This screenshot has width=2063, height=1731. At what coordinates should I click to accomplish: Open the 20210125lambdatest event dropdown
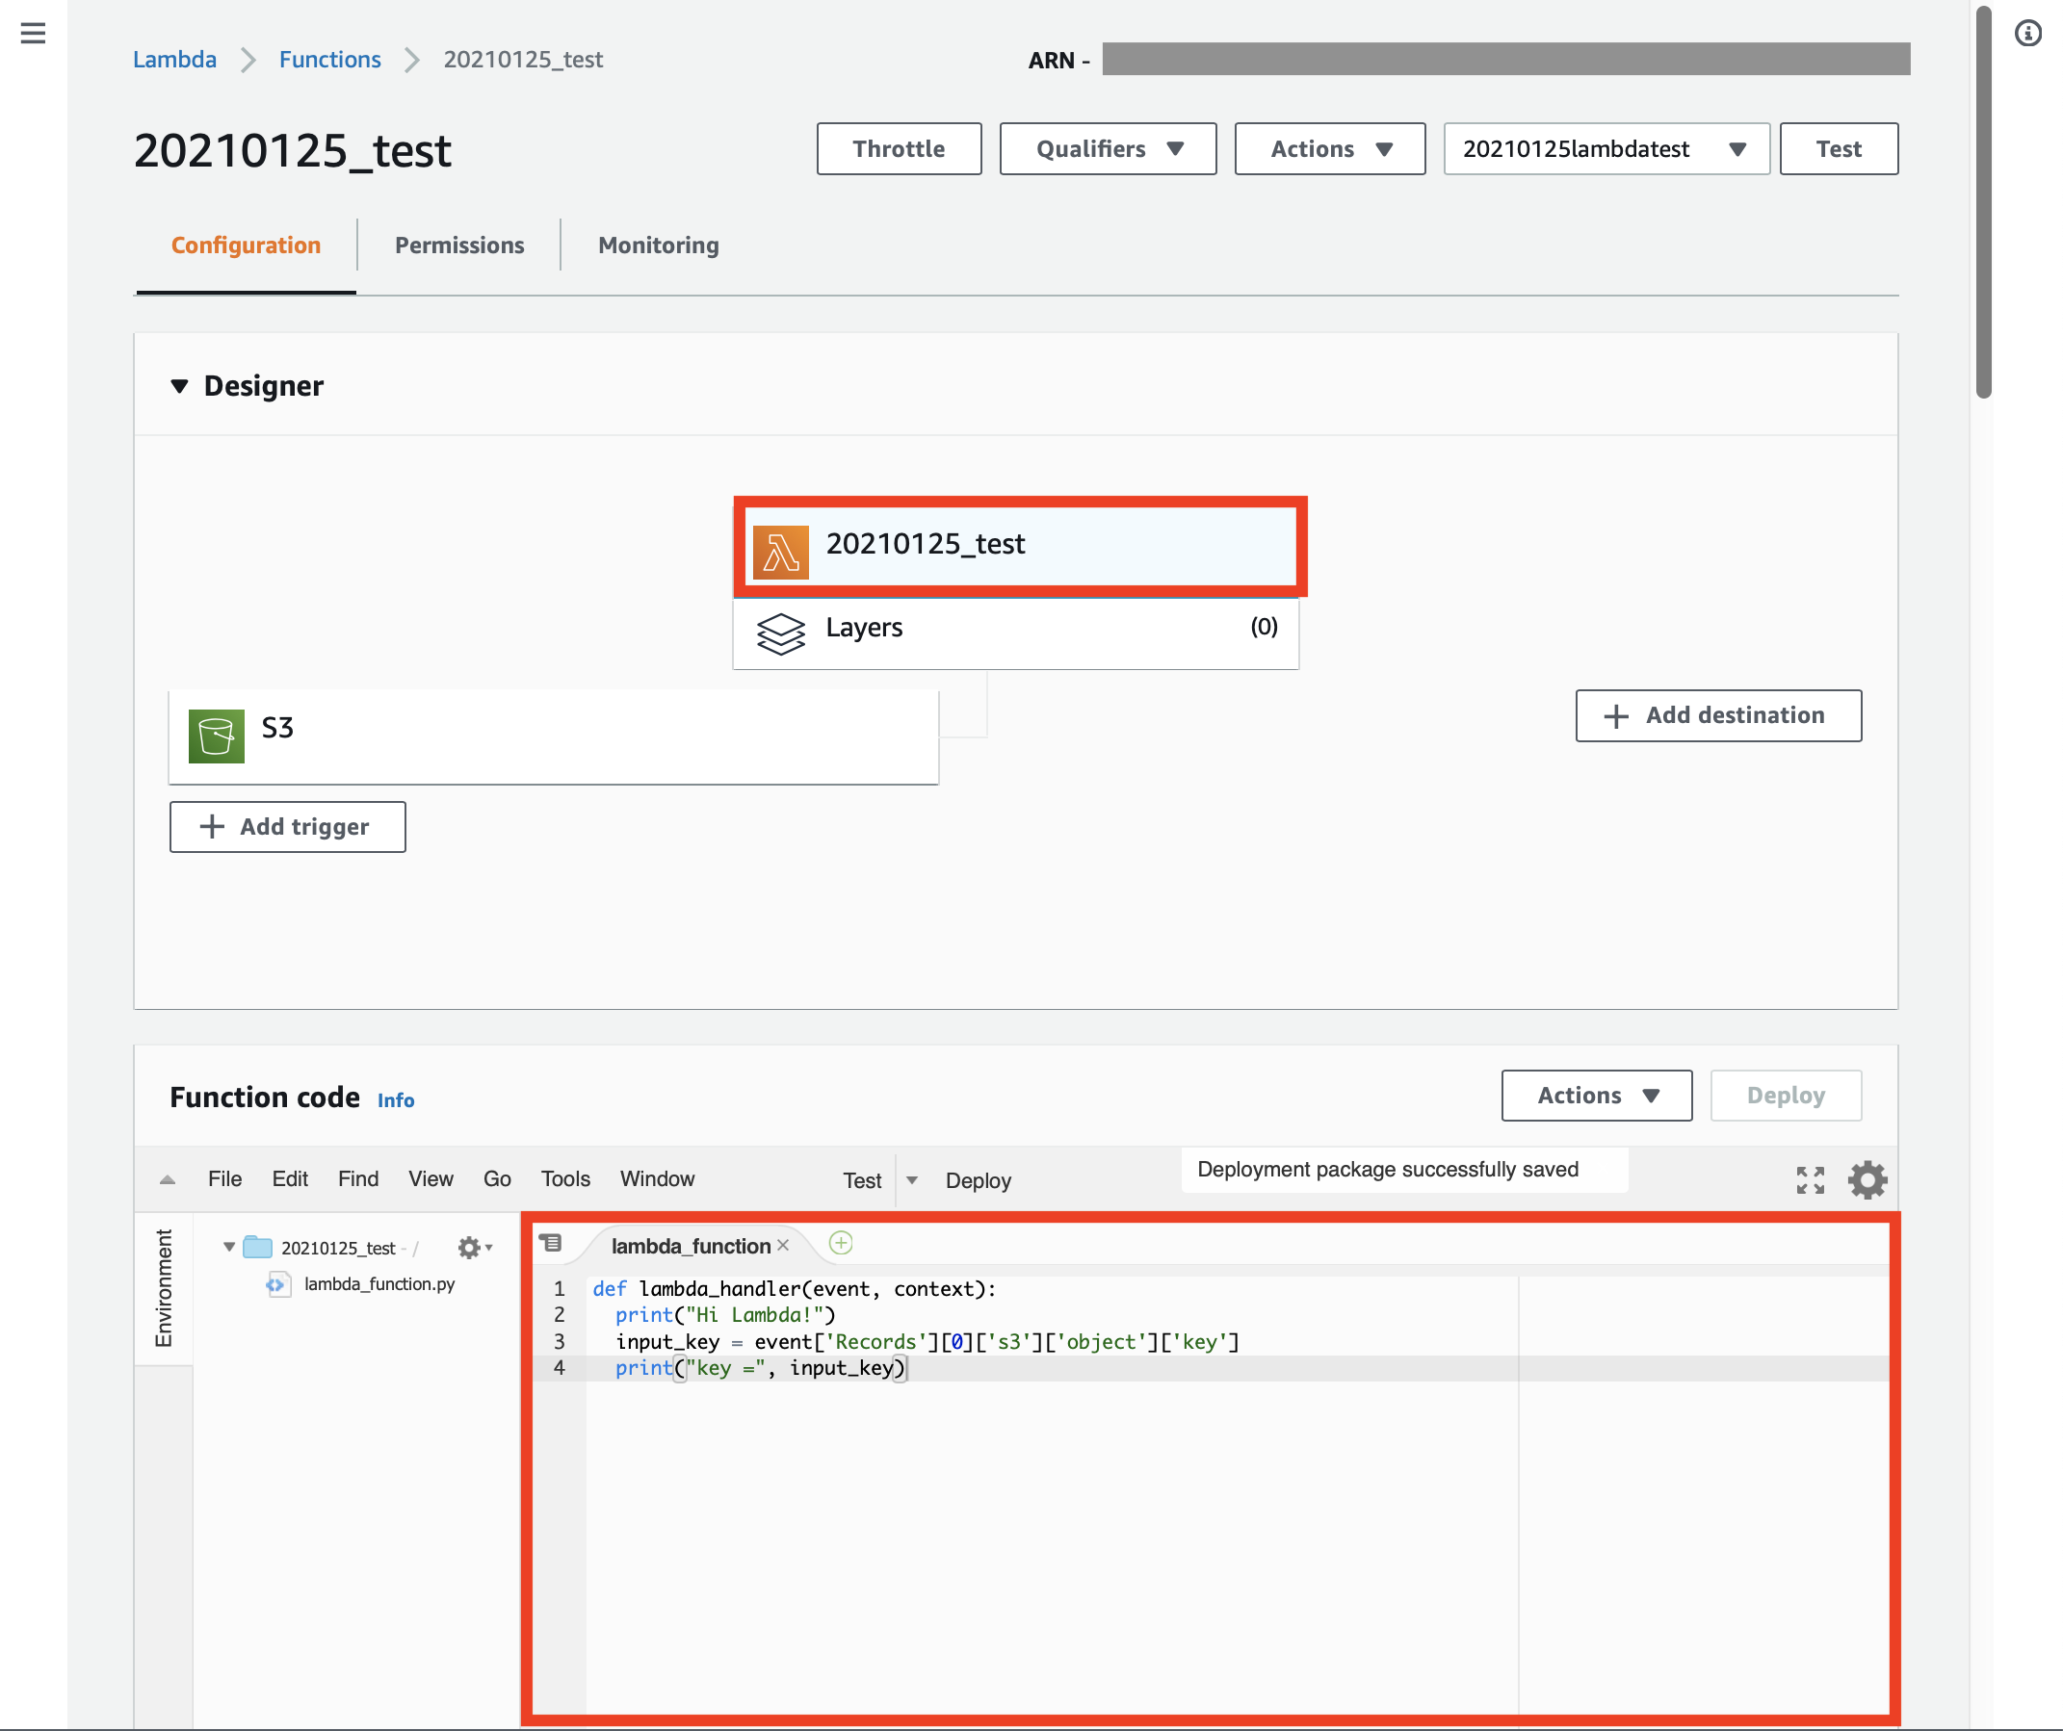[x=1606, y=149]
